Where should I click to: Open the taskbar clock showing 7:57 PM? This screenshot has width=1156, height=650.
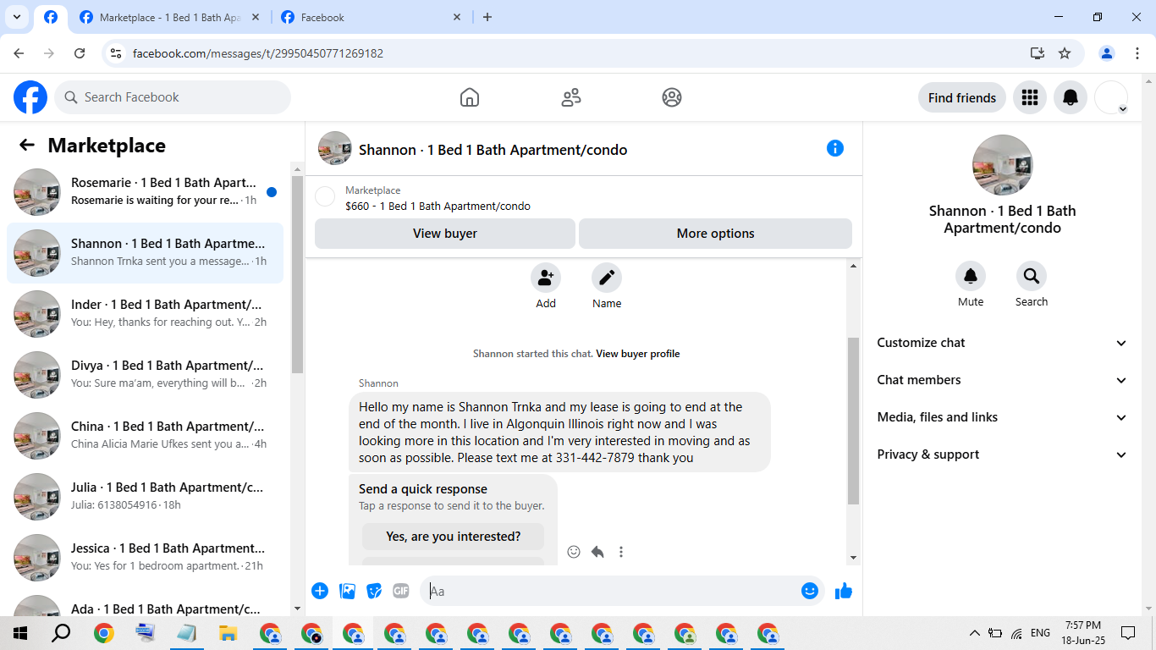1083,633
